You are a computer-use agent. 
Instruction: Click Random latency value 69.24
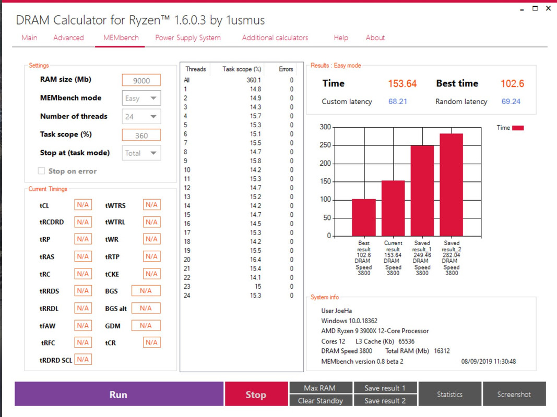511,102
